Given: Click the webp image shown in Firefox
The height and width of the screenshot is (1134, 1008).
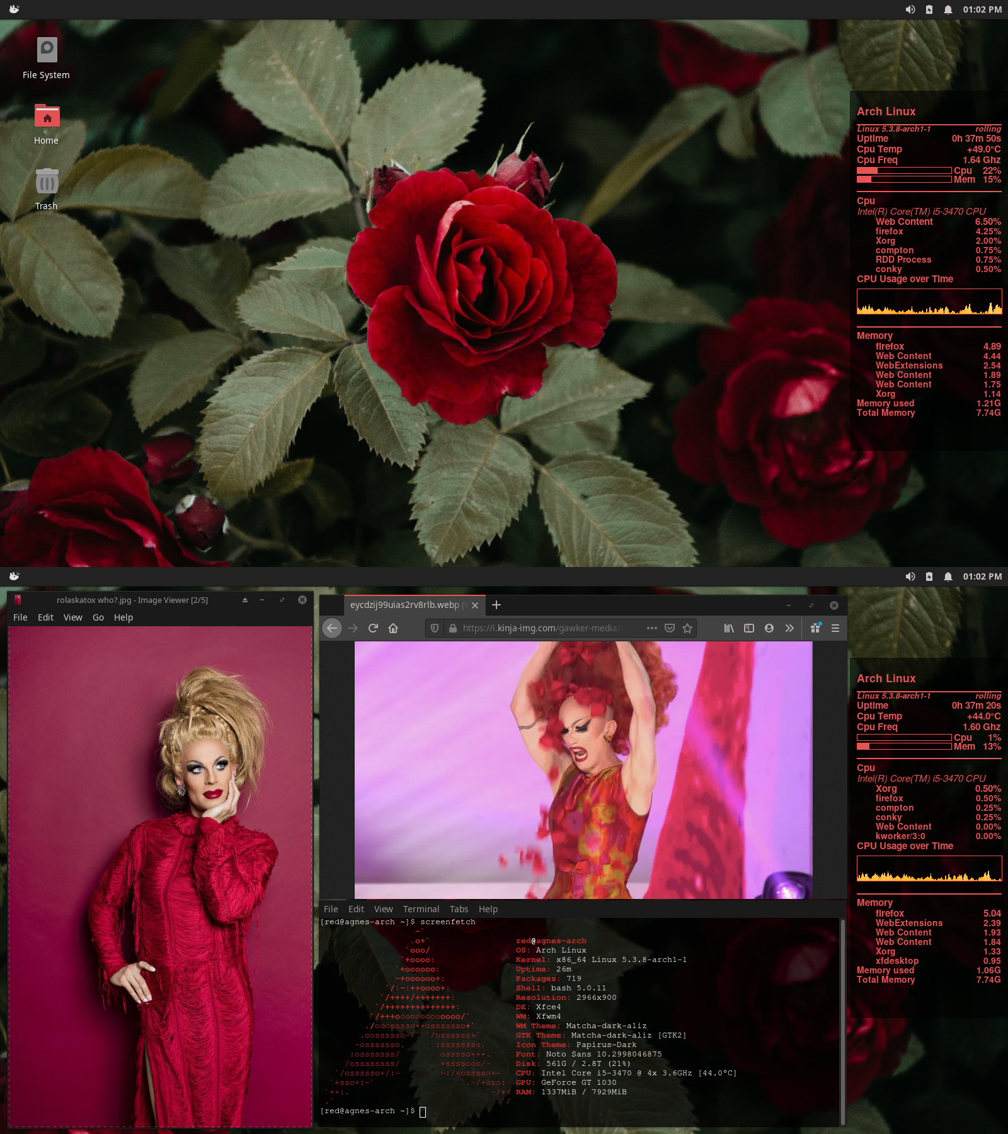Looking at the screenshot, I should 583,770.
